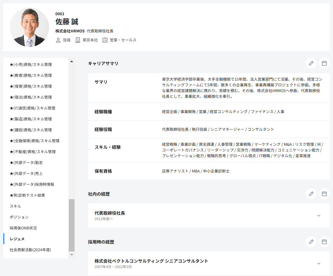Click the profile photo of 佐藤 誠
This screenshot has width=333, height=276.
(x=29, y=27)
